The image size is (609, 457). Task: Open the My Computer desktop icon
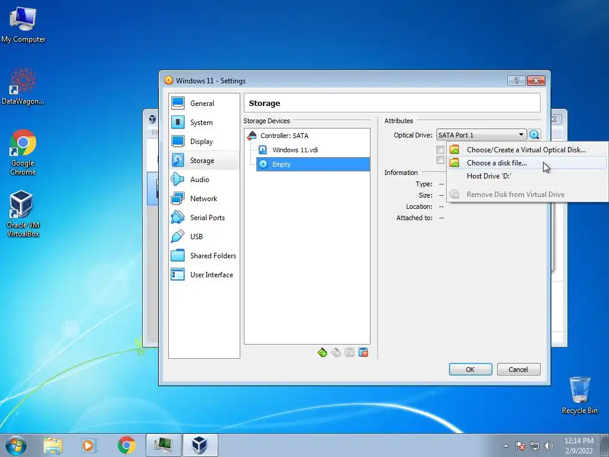(23, 25)
